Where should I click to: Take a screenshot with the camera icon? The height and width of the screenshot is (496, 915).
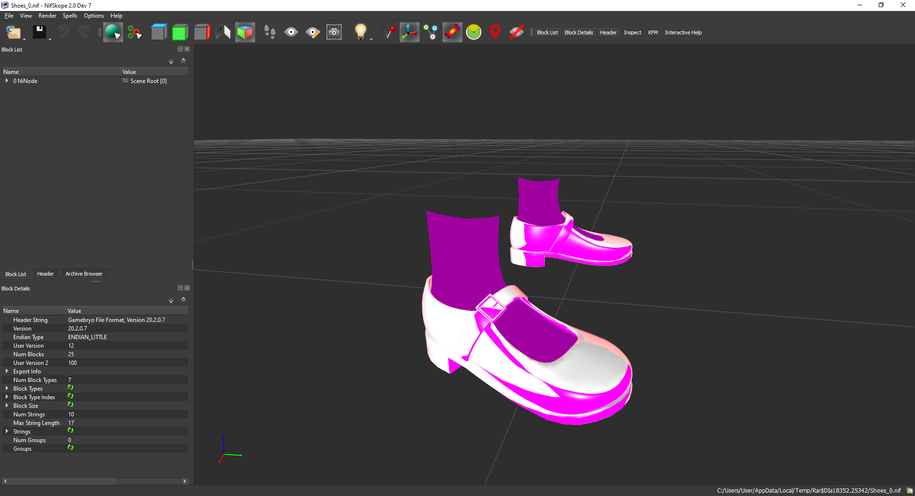pyautogui.click(x=334, y=32)
